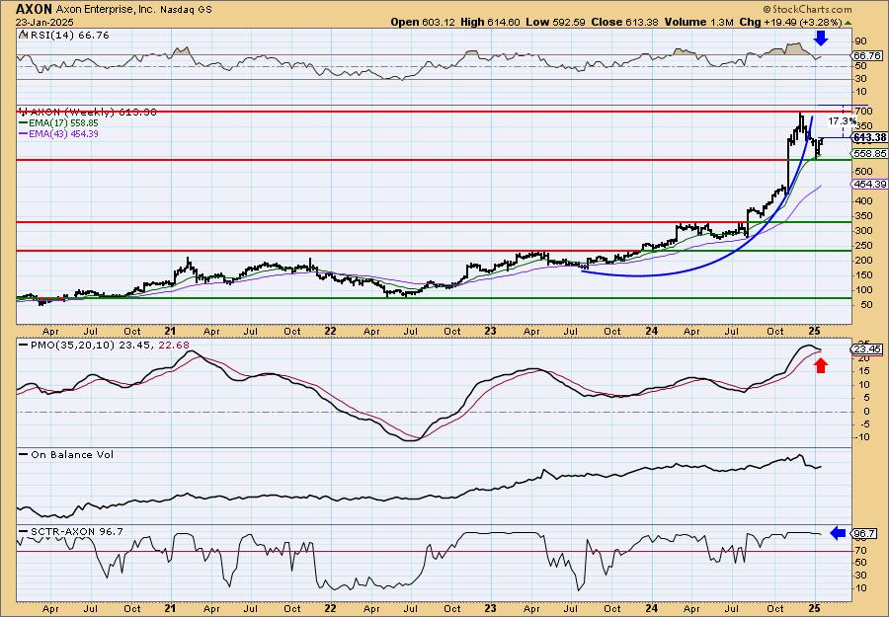Screen dimensions: 889x617
Task: Click the 700 price axis label
Action: pos(863,111)
